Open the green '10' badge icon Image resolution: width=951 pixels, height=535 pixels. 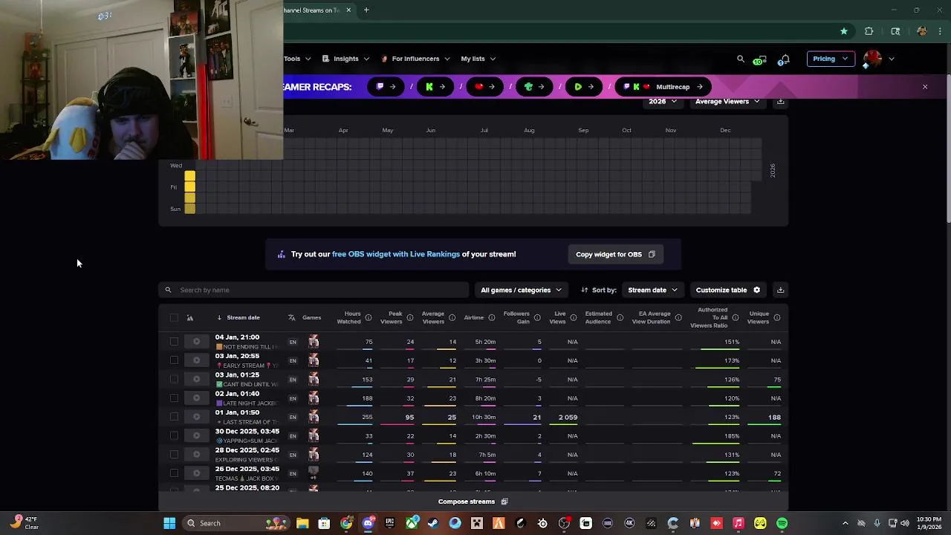tap(759, 59)
